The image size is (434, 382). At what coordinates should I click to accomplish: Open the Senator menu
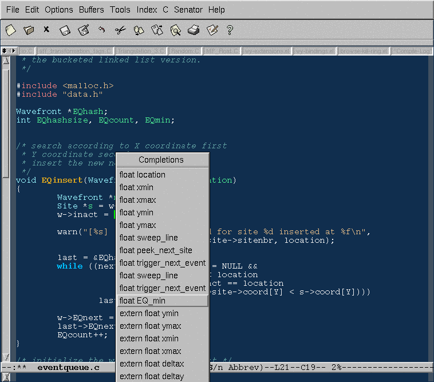tap(188, 10)
